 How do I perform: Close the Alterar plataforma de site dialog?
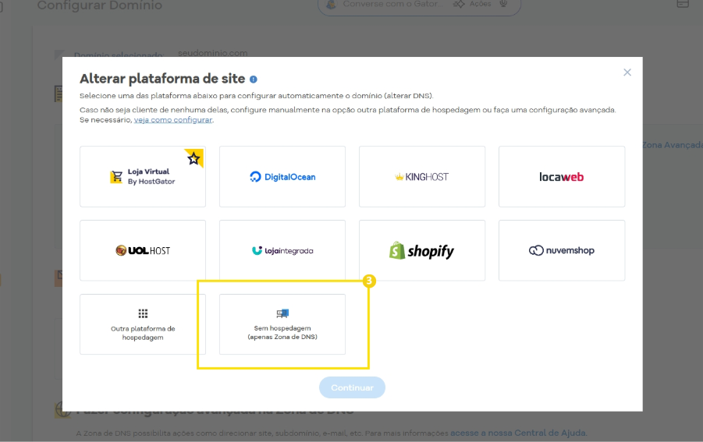tap(627, 72)
